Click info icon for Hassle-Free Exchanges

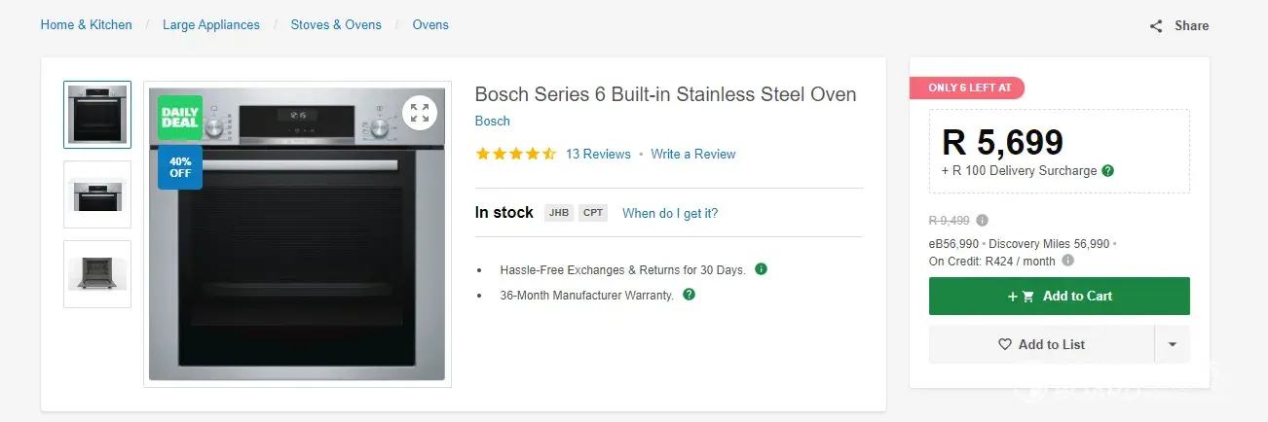tap(762, 268)
